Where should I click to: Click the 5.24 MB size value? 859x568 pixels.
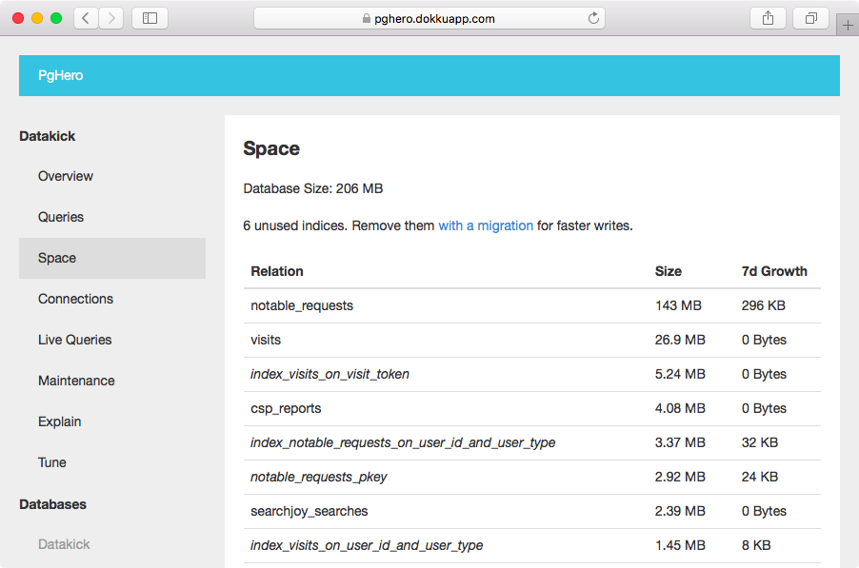pyautogui.click(x=680, y=374)
